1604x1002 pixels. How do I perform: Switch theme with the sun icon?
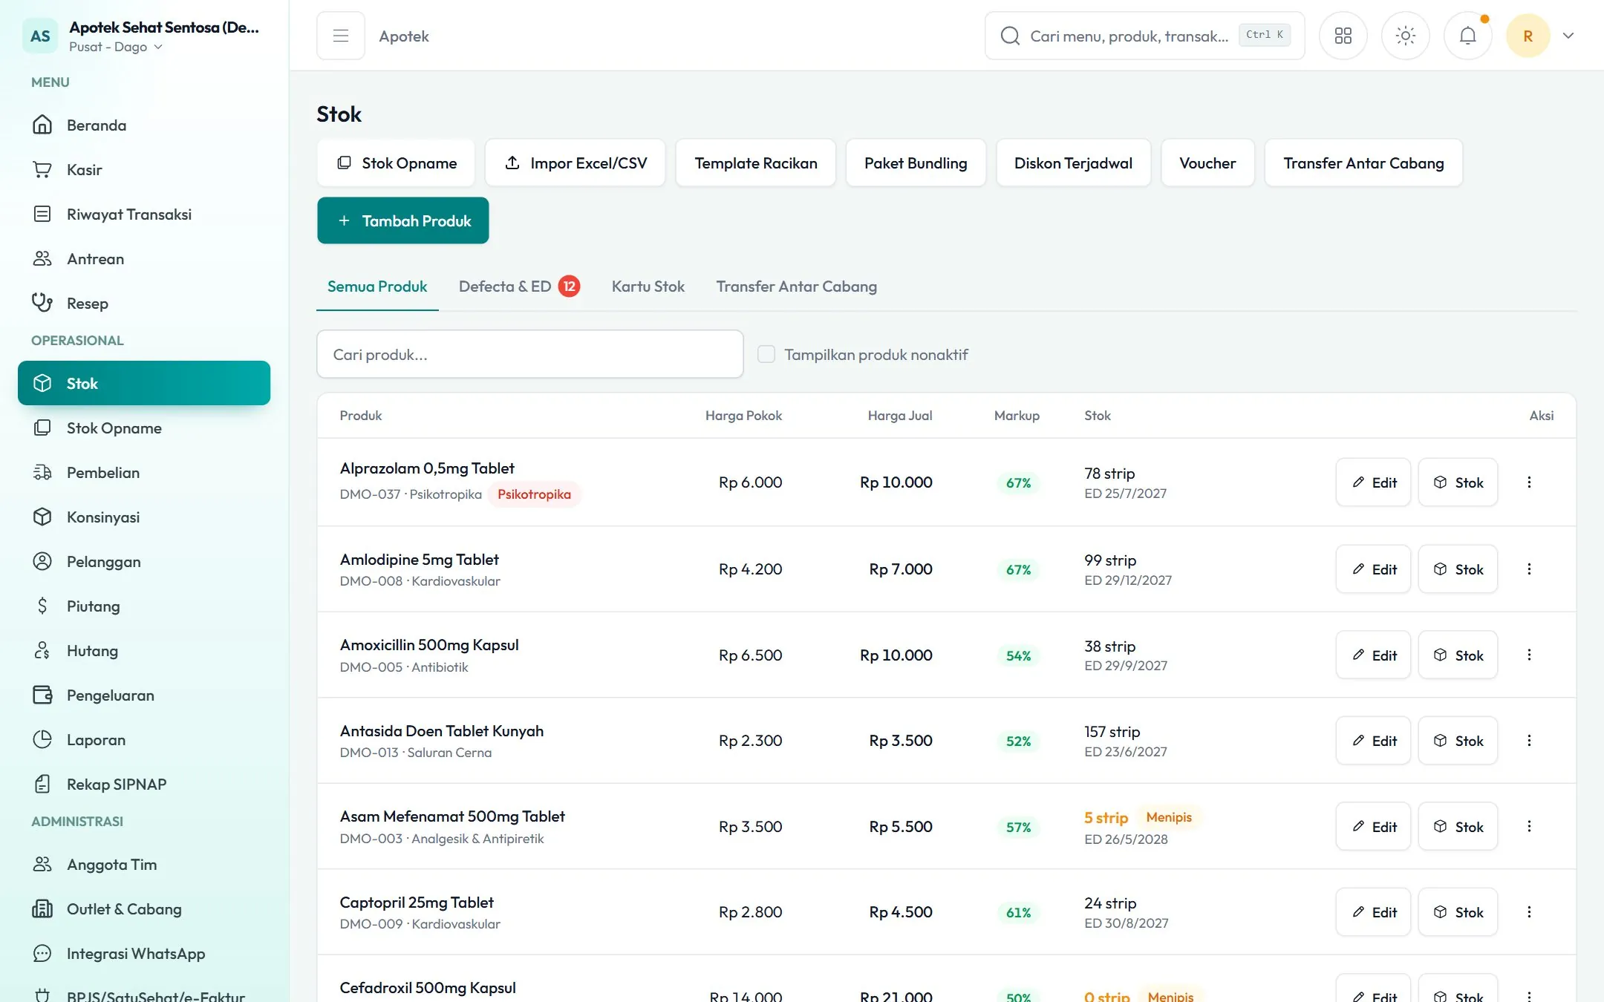(x=1405, y=36)
